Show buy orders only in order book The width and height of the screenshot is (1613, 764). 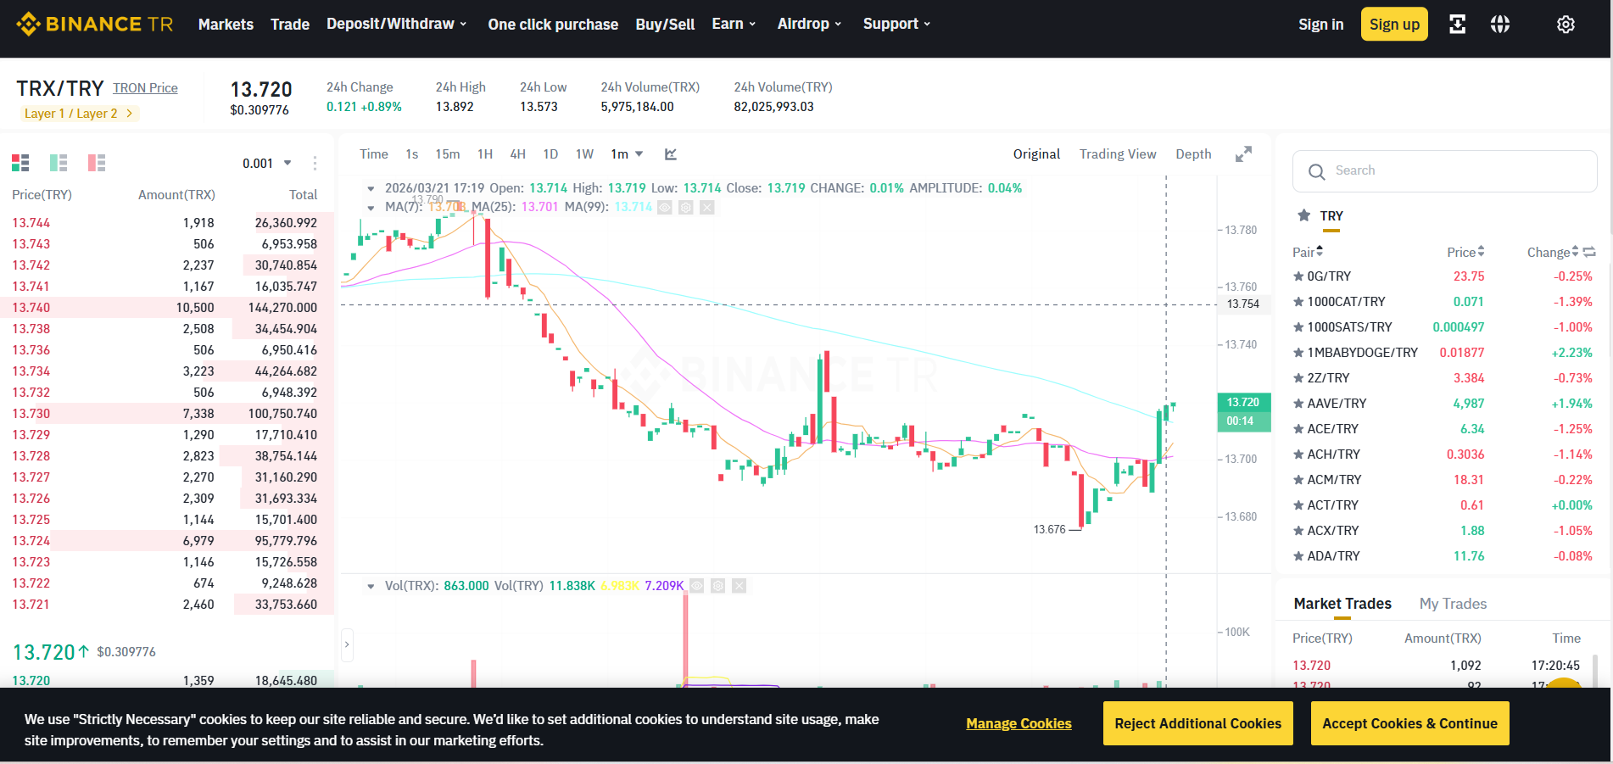pos(59,163)
